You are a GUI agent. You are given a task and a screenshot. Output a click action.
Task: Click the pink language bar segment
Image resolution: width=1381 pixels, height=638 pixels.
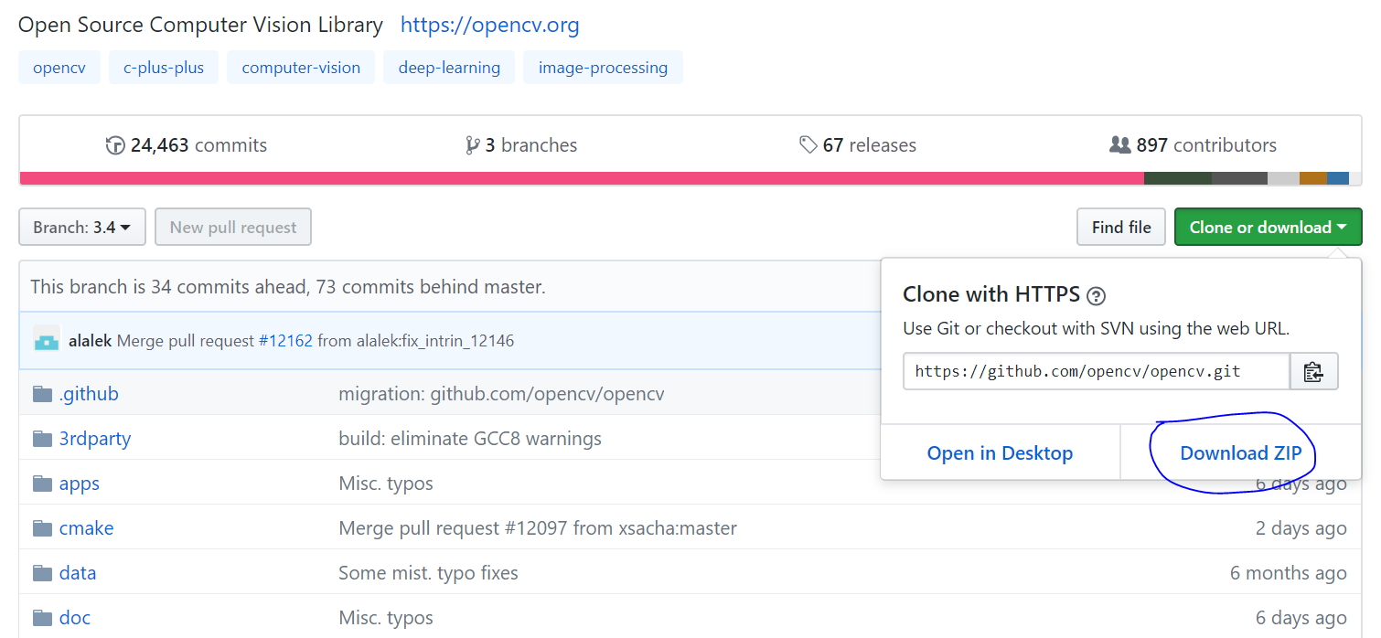582,178
